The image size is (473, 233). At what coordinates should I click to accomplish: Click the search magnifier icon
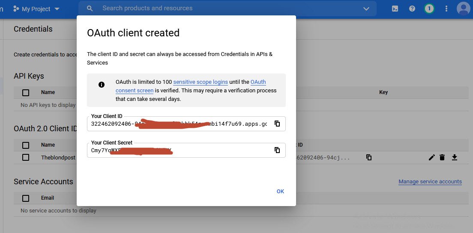pyautogui.click(x=90, y=9)
